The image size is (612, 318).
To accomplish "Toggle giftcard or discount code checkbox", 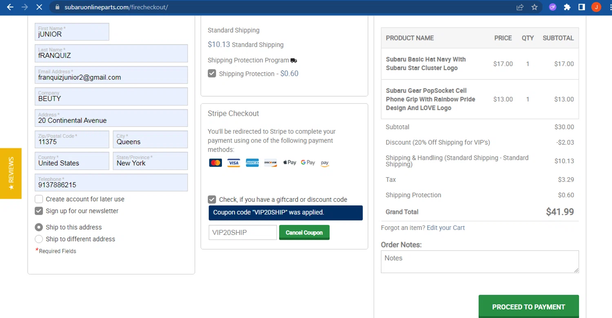I will (212, 199).
